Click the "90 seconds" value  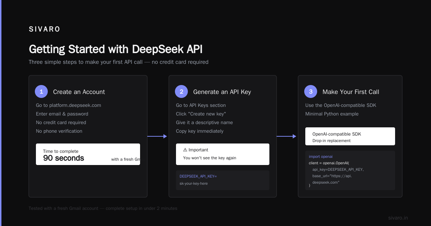pyautogui.click(x=64, y=158)
